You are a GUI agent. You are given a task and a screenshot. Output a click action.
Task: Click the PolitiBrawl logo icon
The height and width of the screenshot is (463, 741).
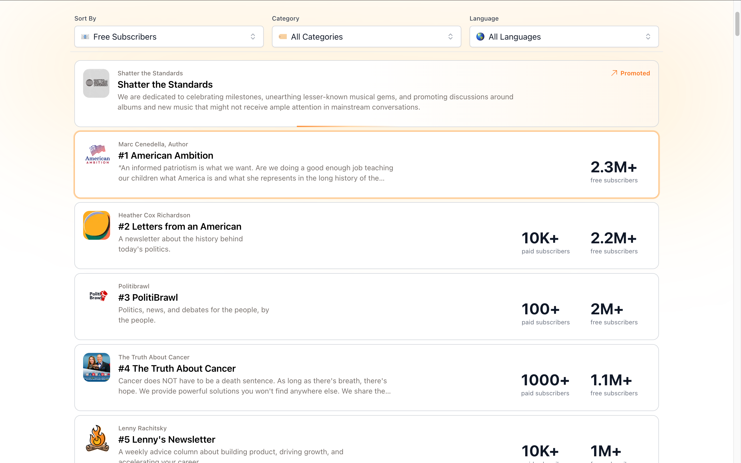click(x=98, y=296)
